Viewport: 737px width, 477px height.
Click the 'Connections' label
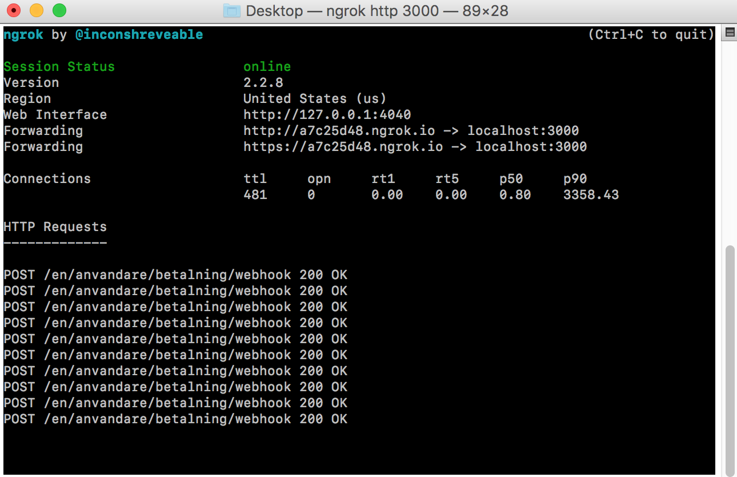pyautogui.click(x=47, y=179)
